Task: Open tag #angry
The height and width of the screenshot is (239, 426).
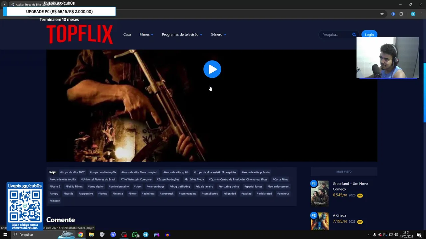Action: pos(54,194)
